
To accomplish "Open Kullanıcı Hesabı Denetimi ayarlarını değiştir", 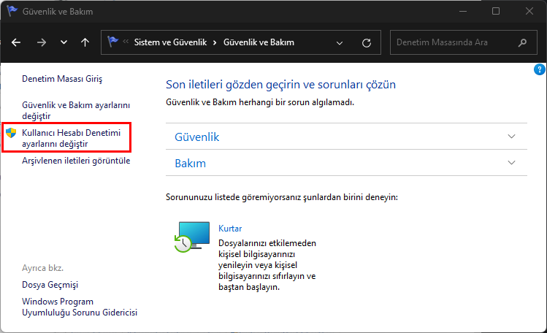I will pyautogui.click(x=71, y=138).
